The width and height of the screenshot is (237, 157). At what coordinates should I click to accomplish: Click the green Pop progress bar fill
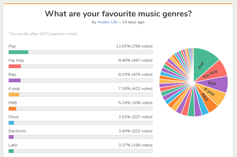coord(18,52)
